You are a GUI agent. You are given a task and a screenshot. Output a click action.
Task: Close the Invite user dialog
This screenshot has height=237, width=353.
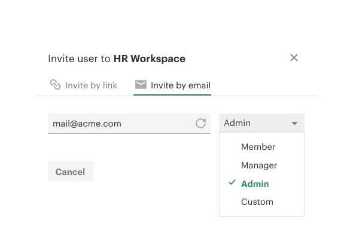coord(294,58)
